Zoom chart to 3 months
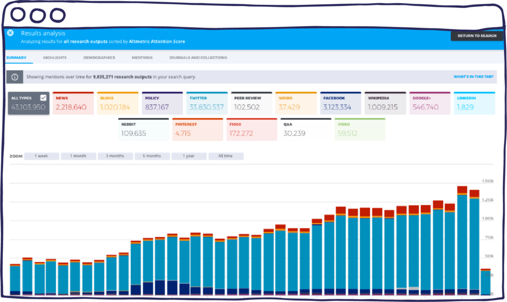This screenshot has width=507, height=302. tap(115, 156)
